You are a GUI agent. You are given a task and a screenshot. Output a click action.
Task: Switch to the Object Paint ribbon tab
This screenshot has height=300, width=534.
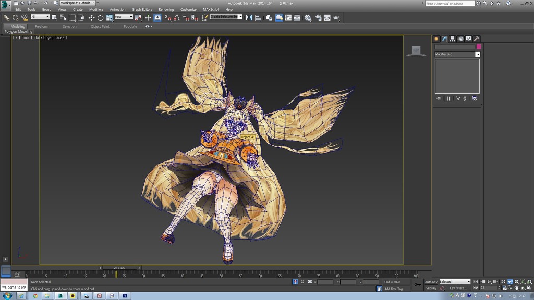(100, 26)
